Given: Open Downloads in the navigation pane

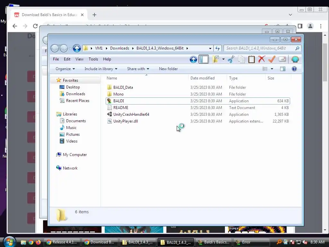Looking at the screenshot, I should click(x=76, y=94).
